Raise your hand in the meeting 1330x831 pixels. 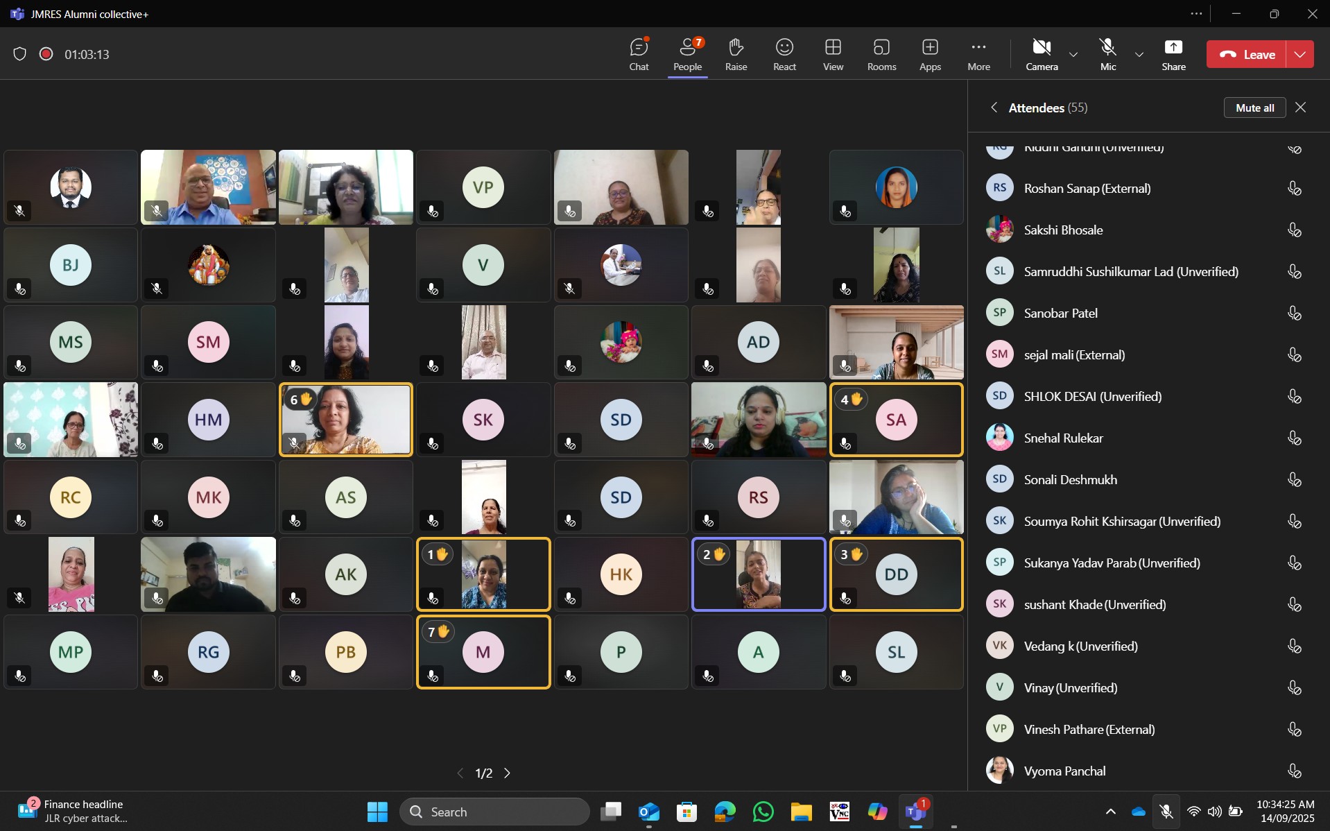[736, 54]
